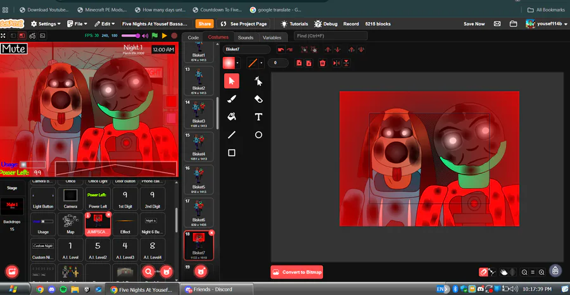Viewport: 570px width, 295px height.
Task: Select the arrow Select tool
Action: [232, 80]
